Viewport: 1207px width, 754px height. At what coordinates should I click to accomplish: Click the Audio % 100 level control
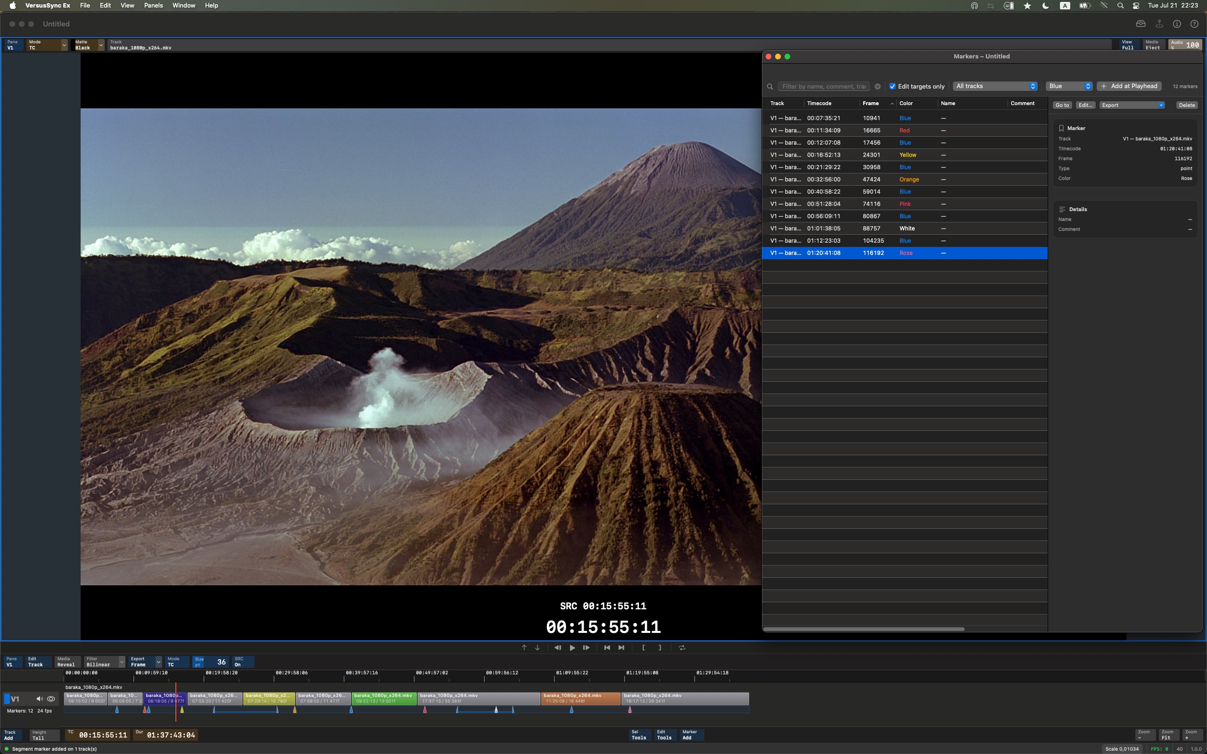(1185, 44)
